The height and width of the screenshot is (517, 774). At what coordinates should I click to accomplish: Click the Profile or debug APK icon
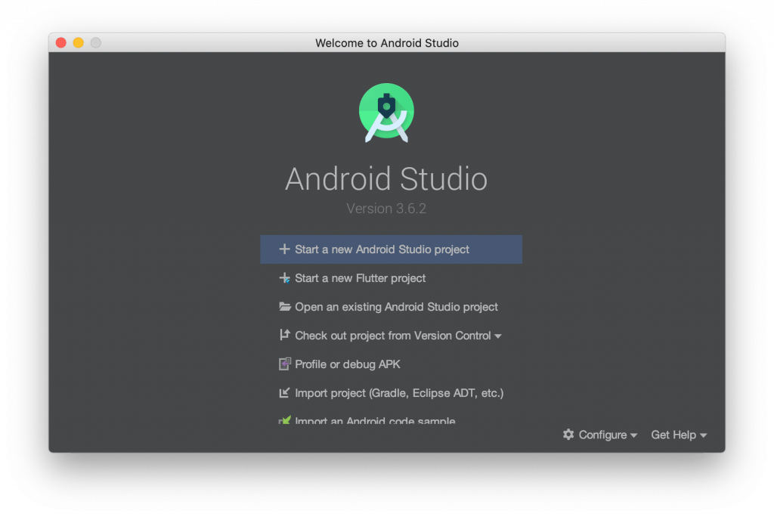285,364
